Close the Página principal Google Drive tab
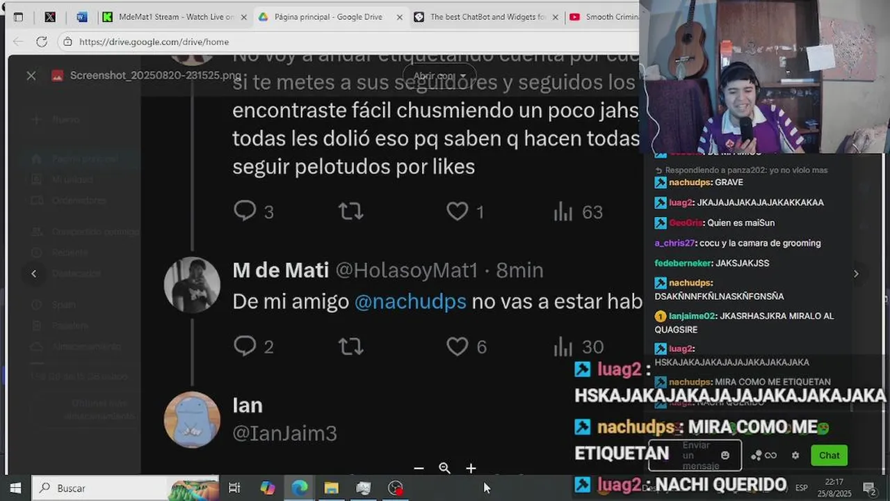This screenshot has width=890, height=501. tap(399, 17)
